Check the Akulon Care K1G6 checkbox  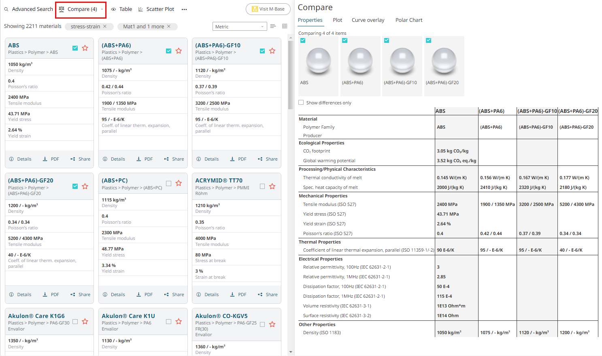click(x=75, y=322)
